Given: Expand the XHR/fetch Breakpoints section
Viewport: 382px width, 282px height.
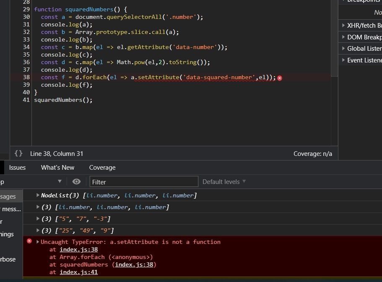Looking at the screenshot, I should (343, 25).
